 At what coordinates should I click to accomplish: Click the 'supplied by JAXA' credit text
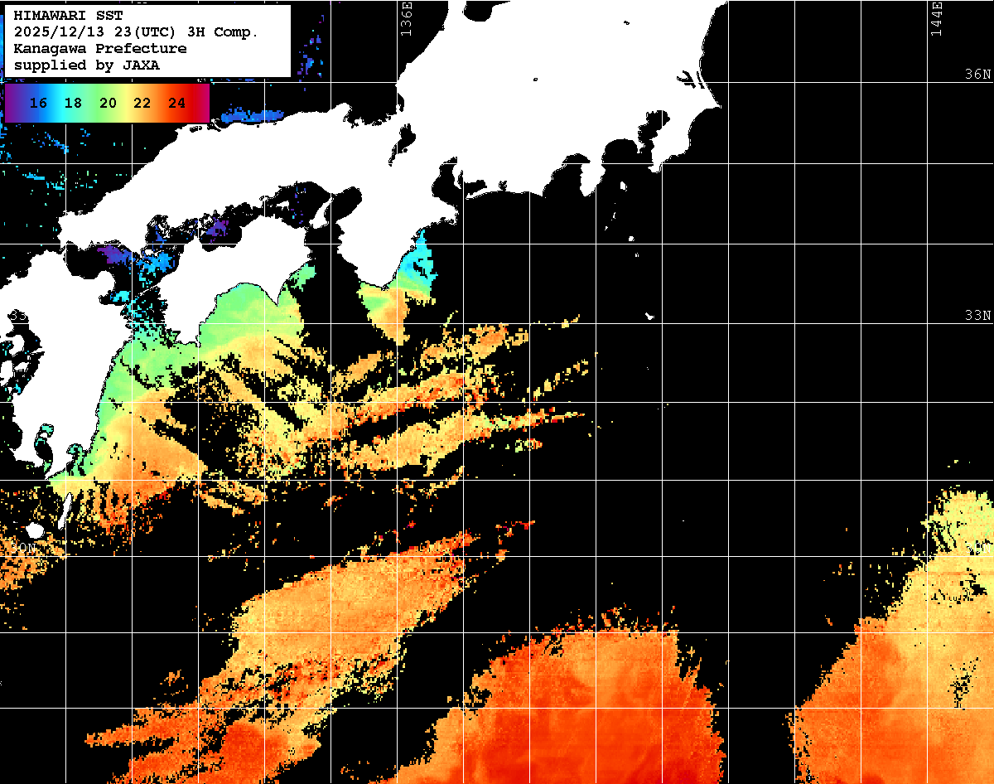tap(87, 65)
